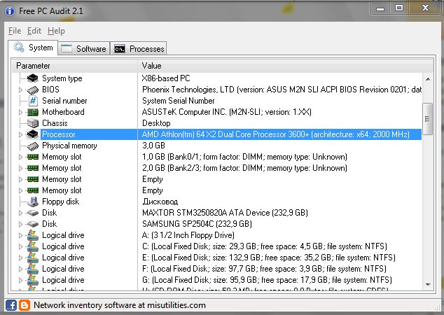Click the value 'Дисковод'

160,202
